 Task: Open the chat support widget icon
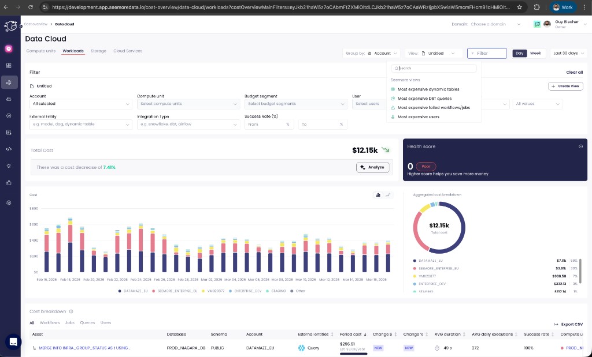13,341
